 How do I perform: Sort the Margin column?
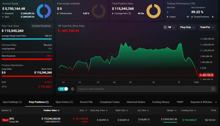tap(175, 110)
